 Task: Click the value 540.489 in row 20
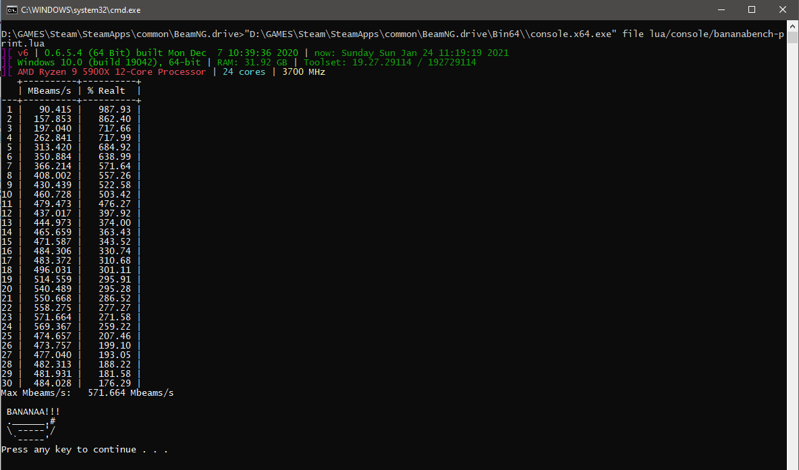coord(53,288)
